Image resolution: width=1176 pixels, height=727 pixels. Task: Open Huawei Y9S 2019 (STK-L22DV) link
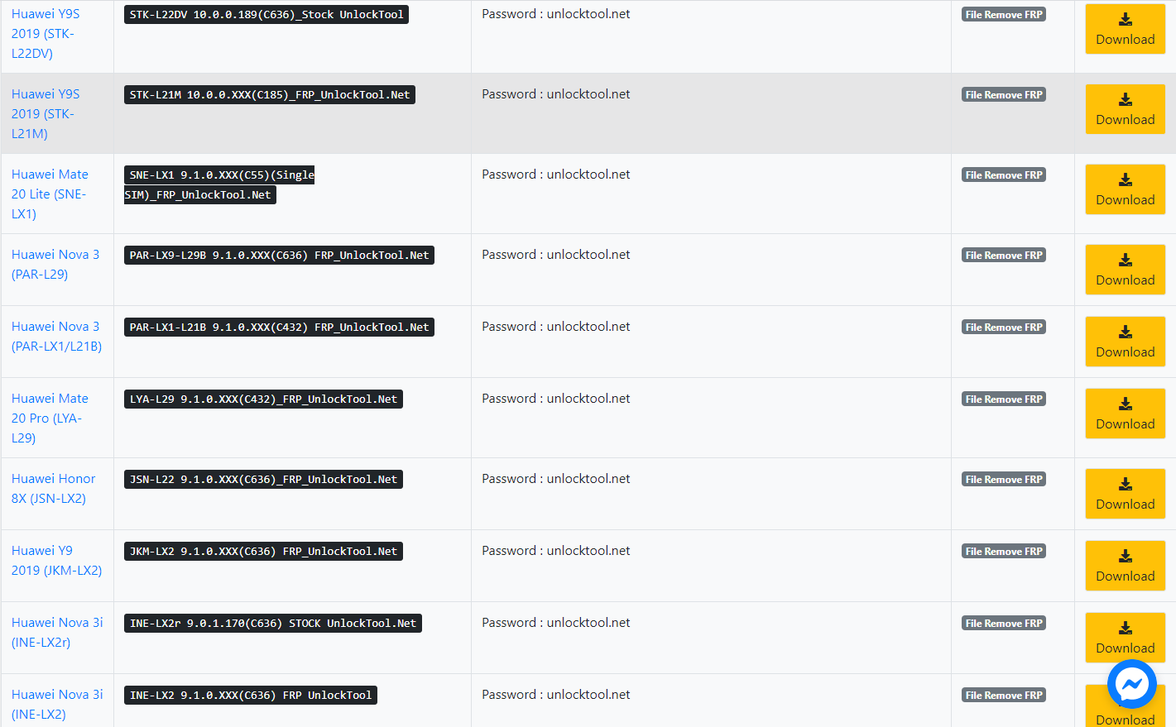46,34
